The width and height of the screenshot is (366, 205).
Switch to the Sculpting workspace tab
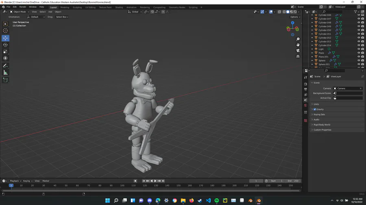pyautogui.click(x=77, y=7)
